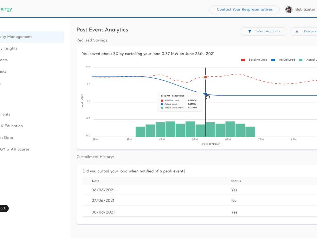Click the blue actual load data point

(x=205, y=94)
